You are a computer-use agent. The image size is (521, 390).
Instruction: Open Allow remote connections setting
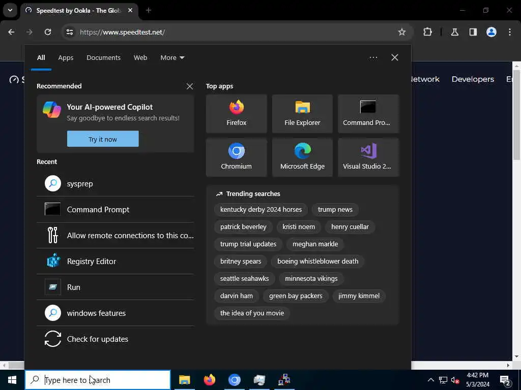115,236
